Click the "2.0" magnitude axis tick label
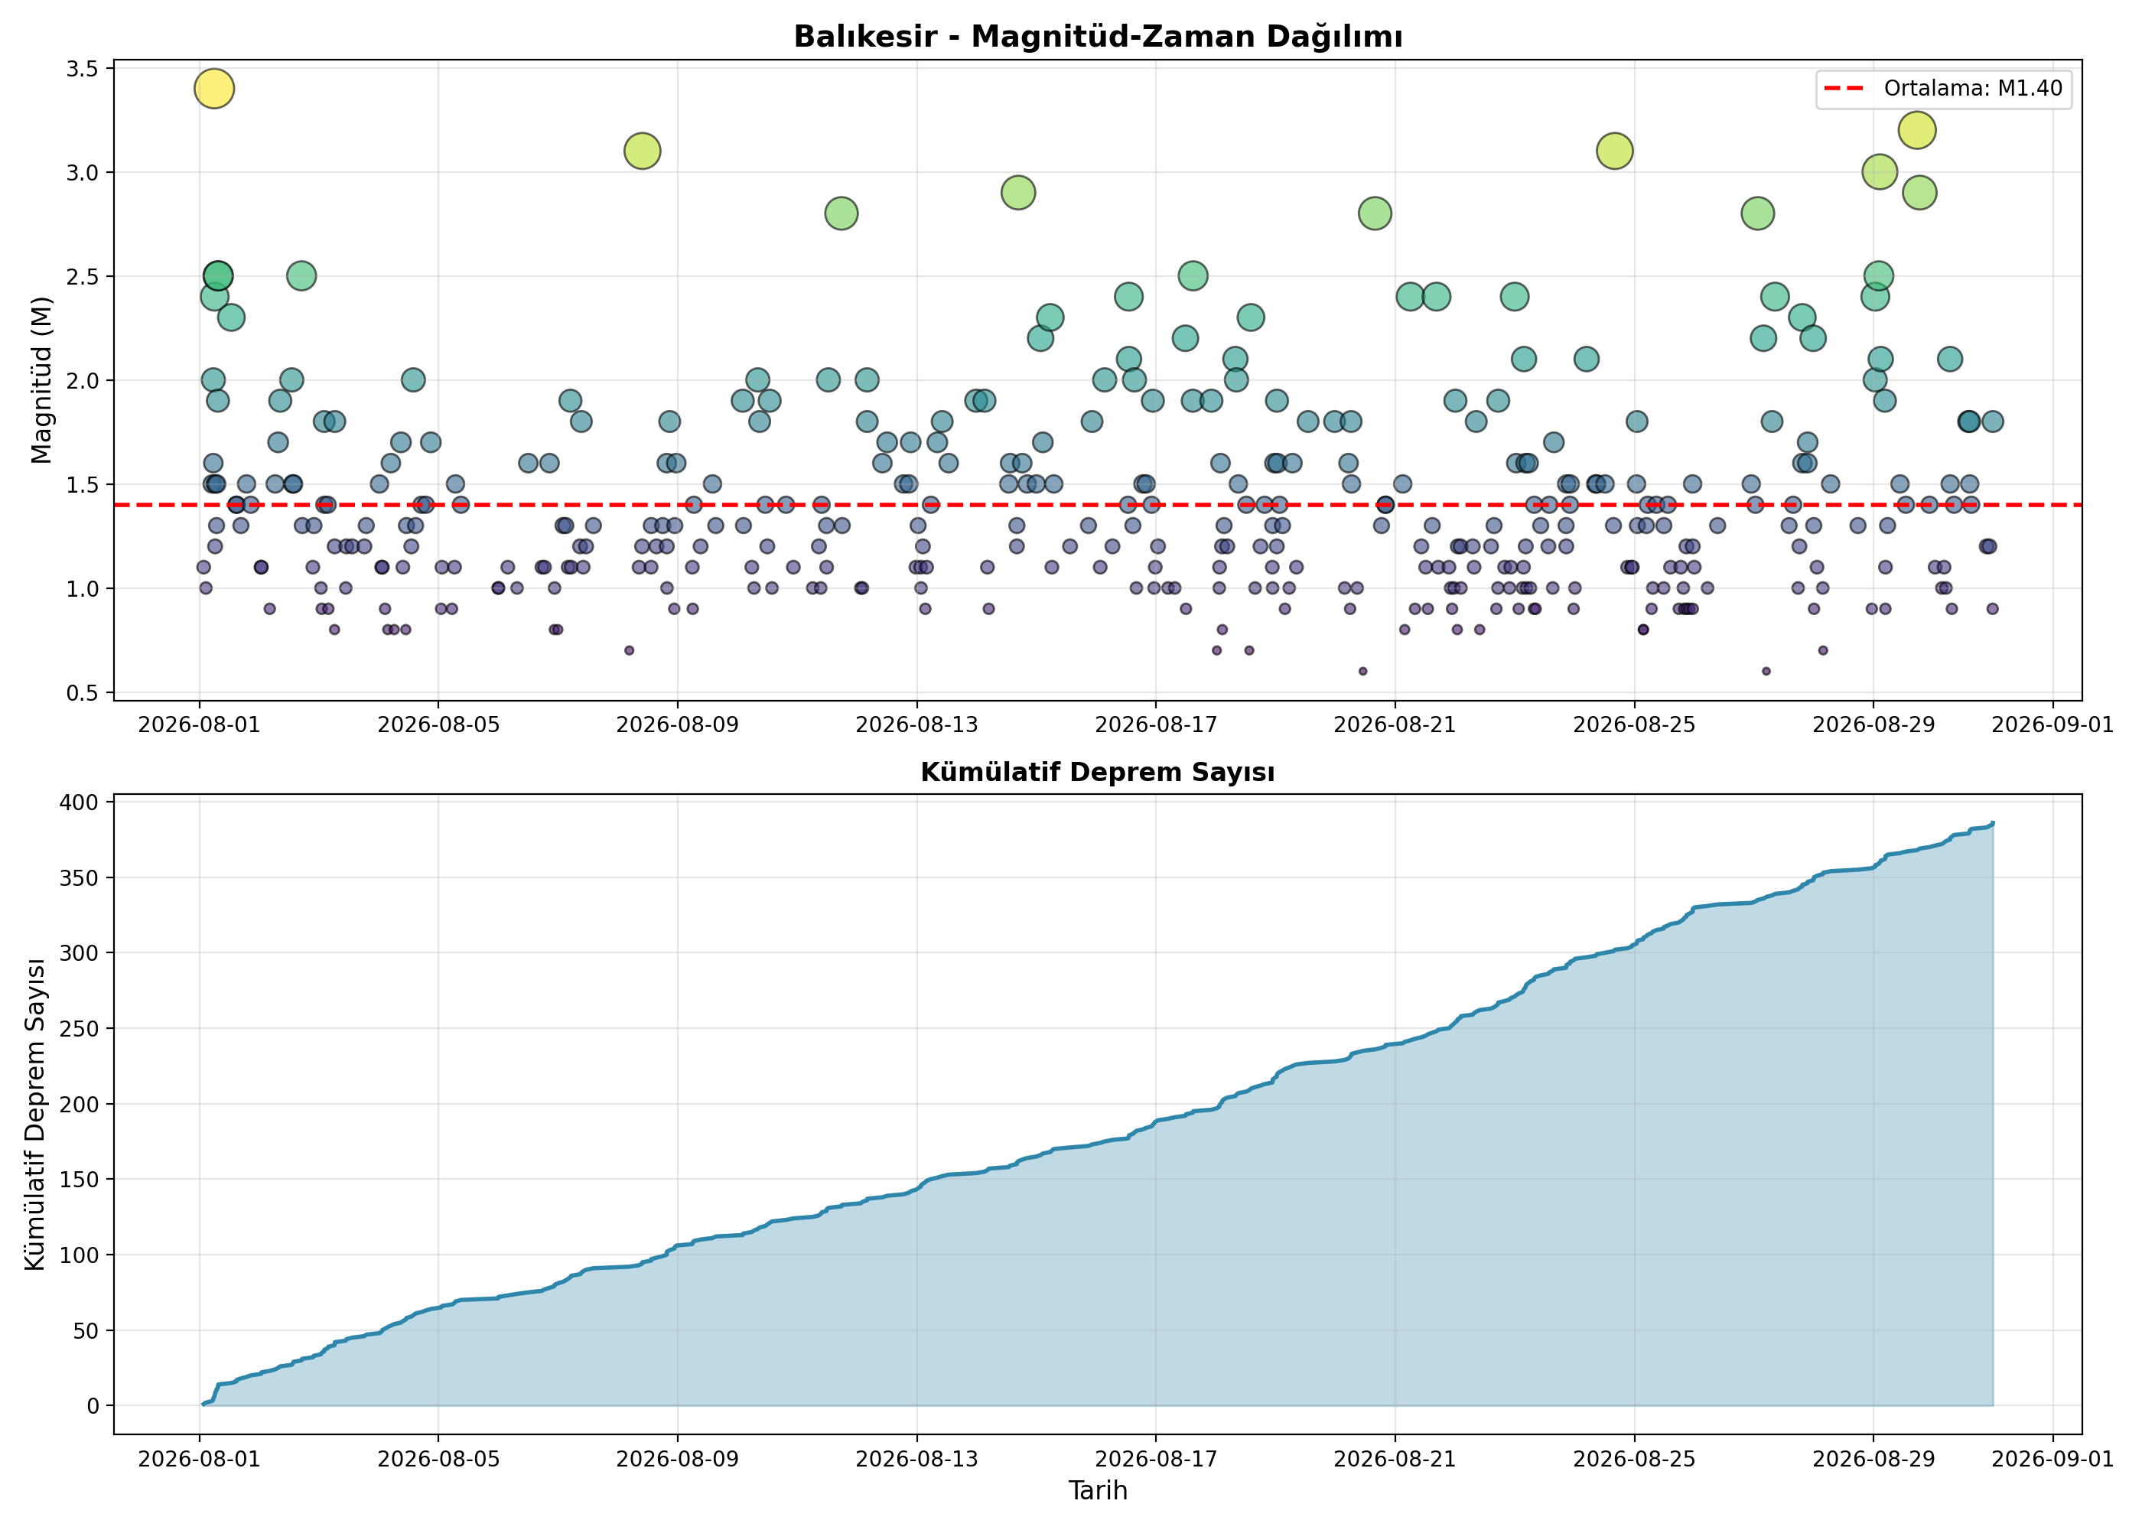2142x1530 pixels. click(82, 381)
